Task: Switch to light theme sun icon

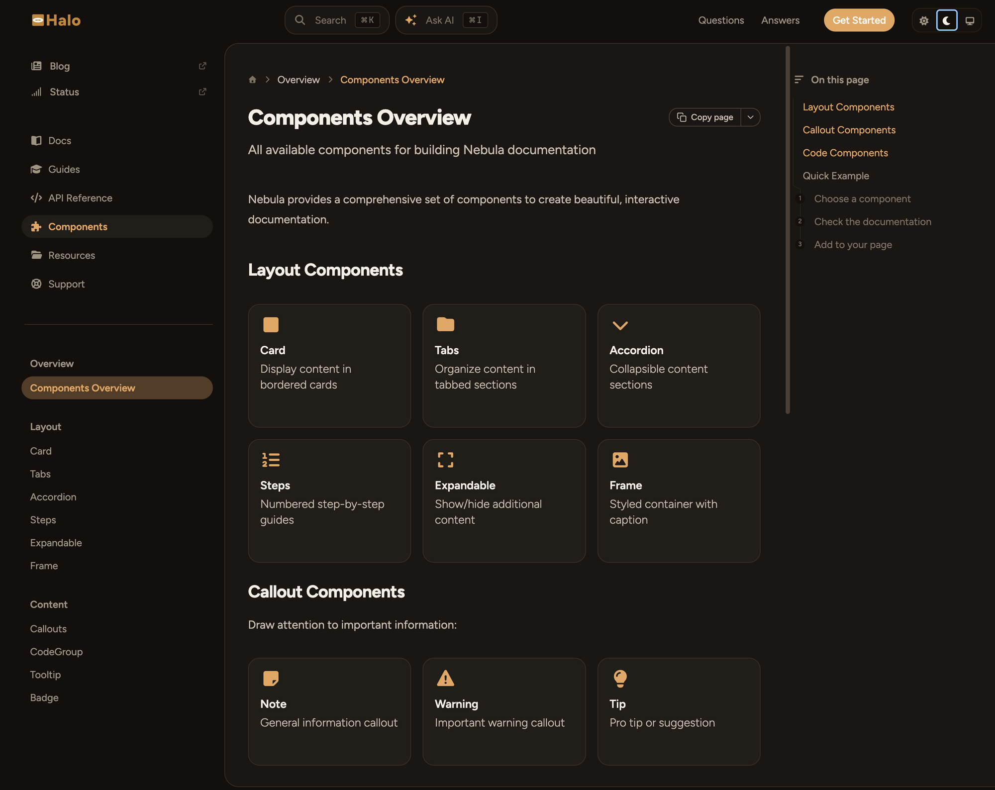Action: click(x=924, y=21)
